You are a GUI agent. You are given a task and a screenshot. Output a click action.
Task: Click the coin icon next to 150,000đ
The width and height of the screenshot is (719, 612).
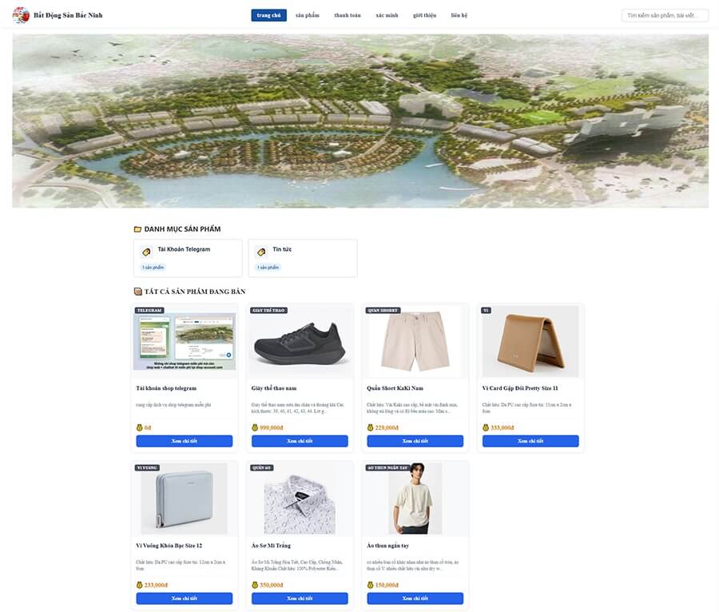(370, 585)
